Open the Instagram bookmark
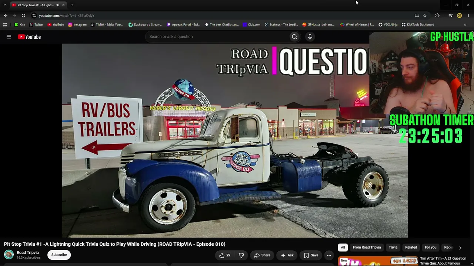 tap(77, 25)
